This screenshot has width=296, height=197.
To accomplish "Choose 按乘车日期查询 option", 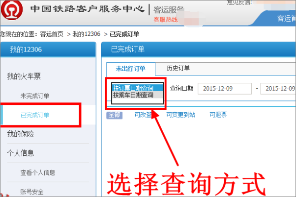I will point(138,95).
